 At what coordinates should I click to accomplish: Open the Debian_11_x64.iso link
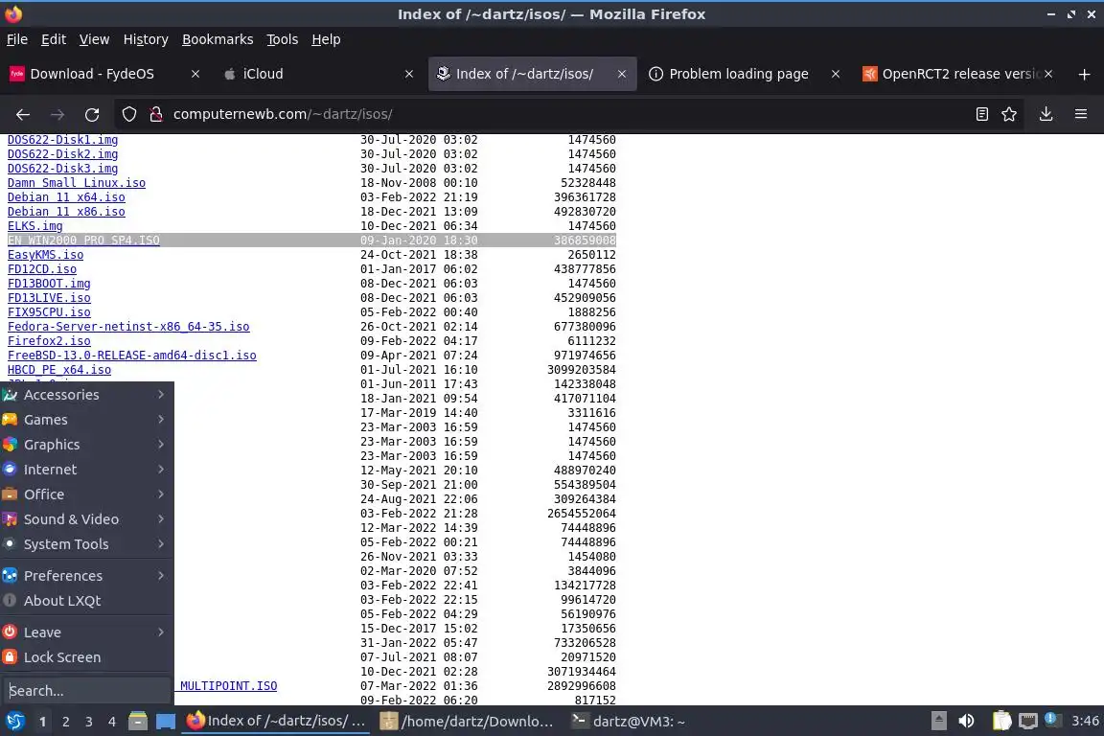pos(66,197)
